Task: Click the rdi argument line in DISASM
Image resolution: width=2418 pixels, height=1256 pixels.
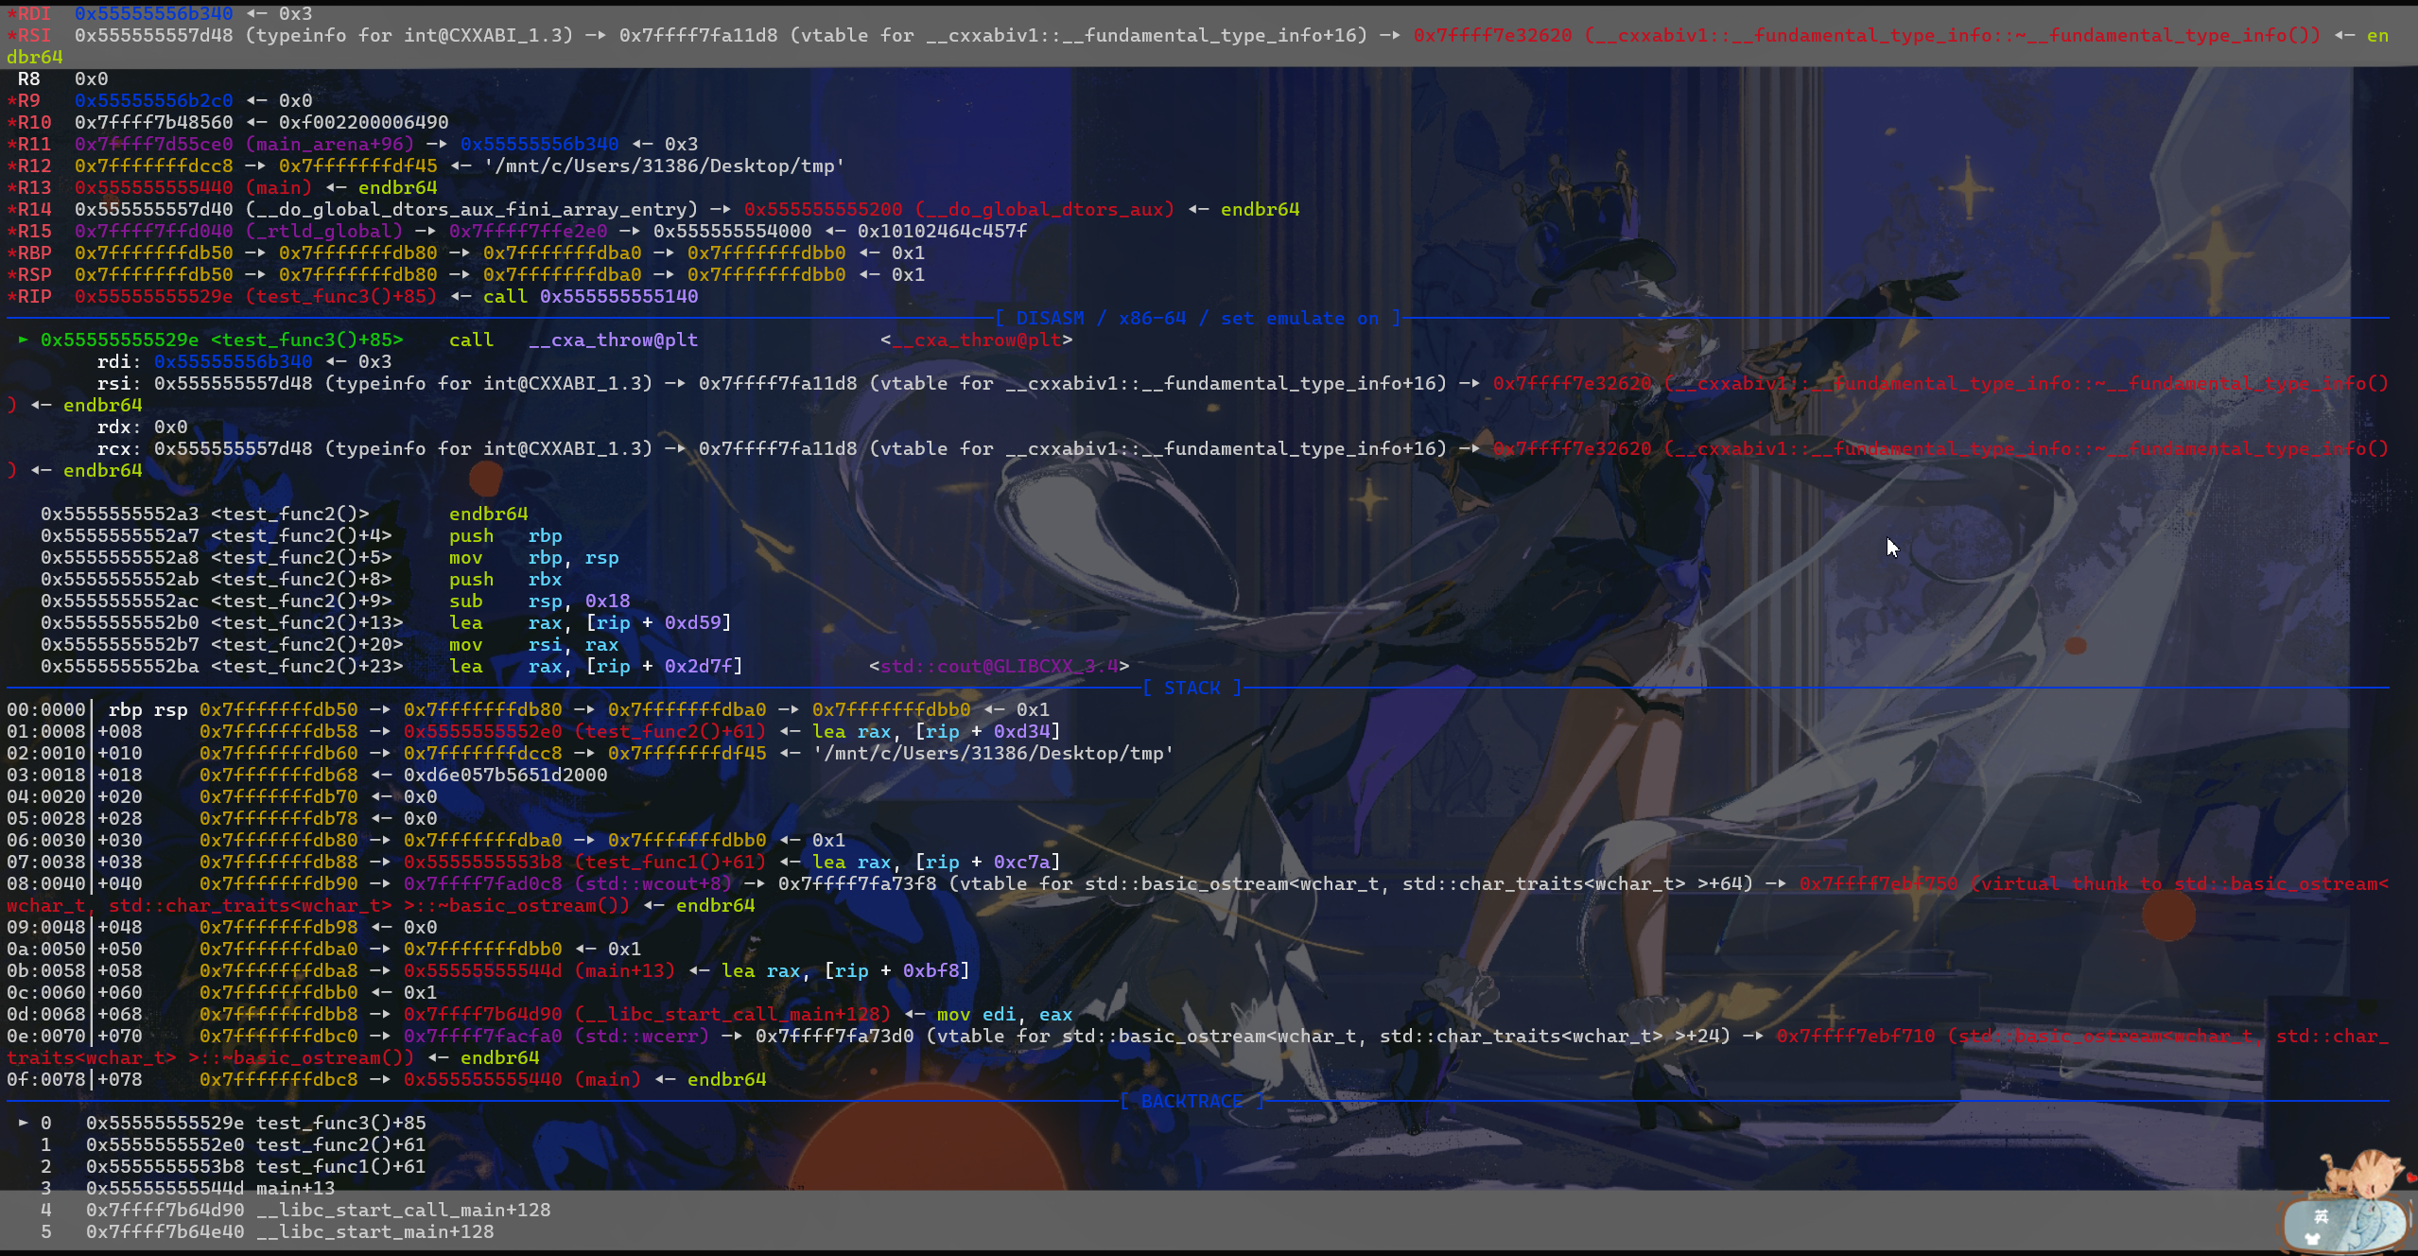Action: coord(244,361)
